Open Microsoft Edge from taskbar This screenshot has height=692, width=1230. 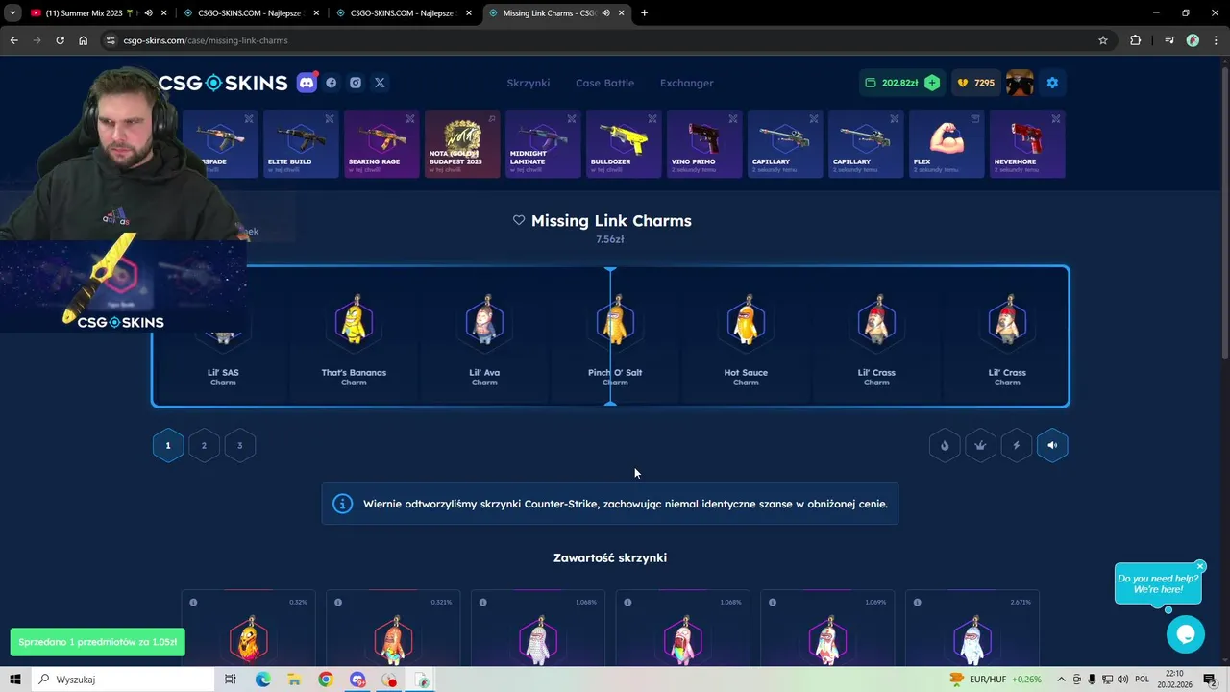262,680
